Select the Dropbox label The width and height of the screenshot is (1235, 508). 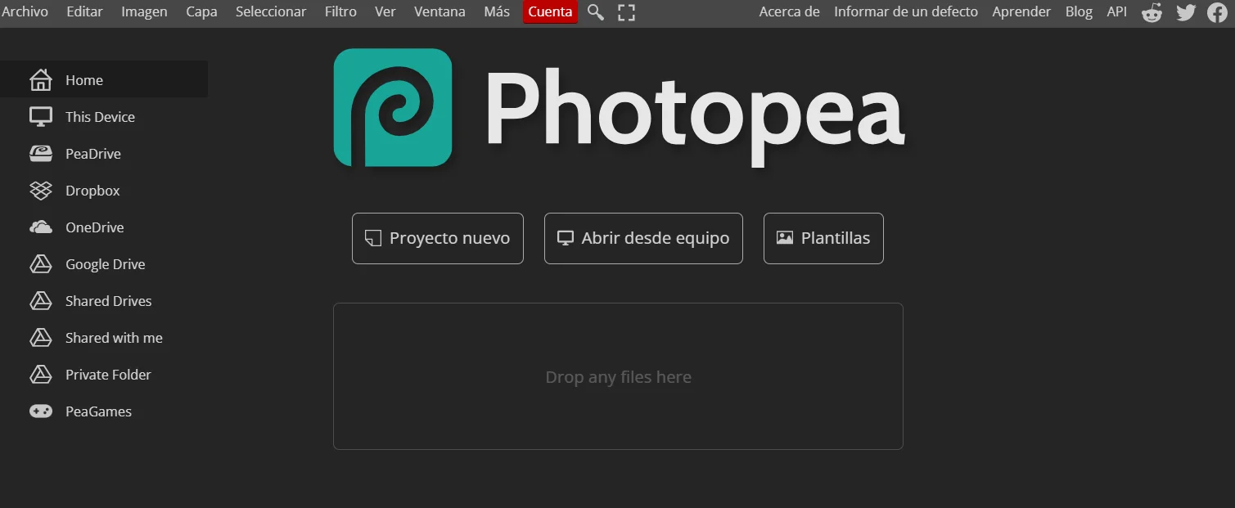click(x=92, y=191)
